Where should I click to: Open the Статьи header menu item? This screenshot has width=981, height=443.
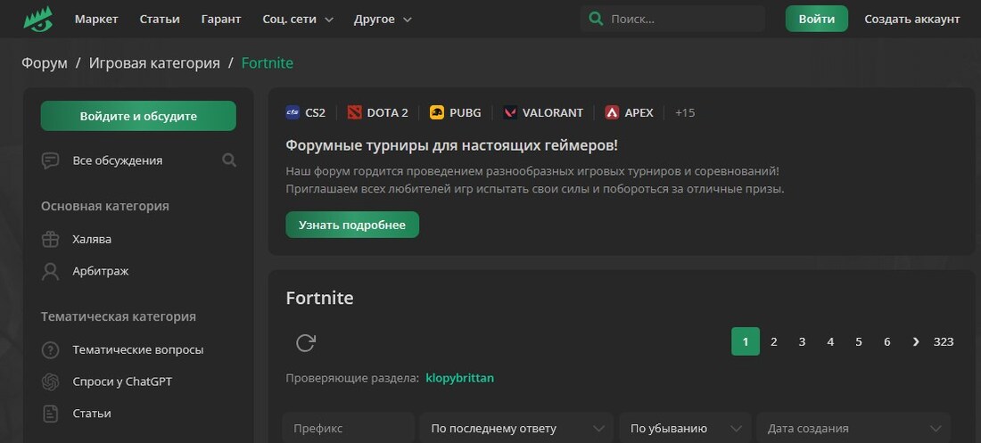[160, 20]
